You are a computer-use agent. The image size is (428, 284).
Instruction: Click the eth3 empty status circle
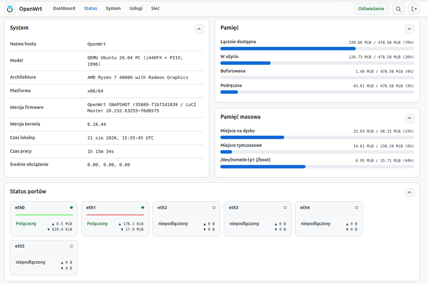click(x=285, y=207)
